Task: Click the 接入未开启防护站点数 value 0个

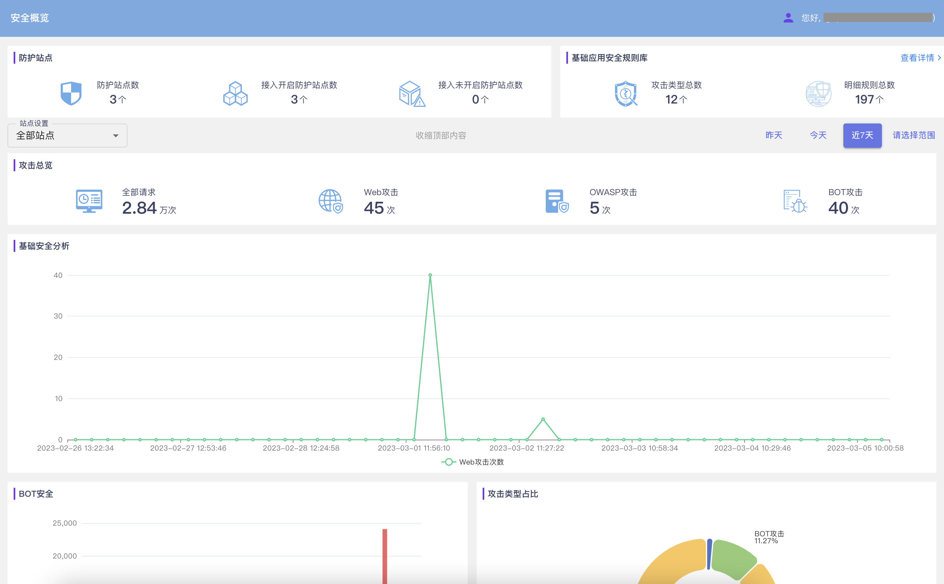Action: pyautogui.click(x=480, y=99)
